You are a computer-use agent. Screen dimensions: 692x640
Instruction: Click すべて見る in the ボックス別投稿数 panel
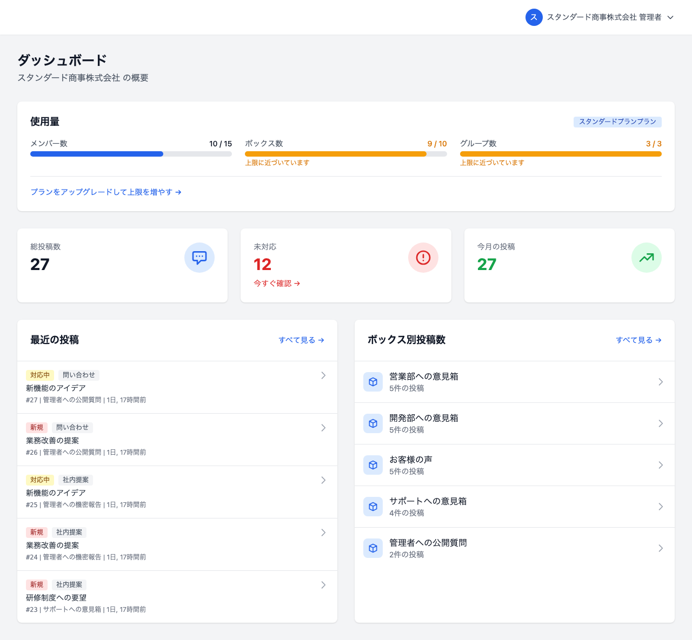[x=639, y=340]
